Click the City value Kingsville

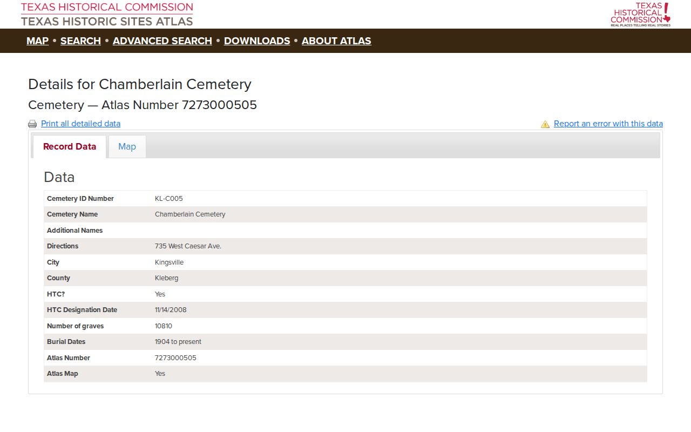[x=169, y=262]
